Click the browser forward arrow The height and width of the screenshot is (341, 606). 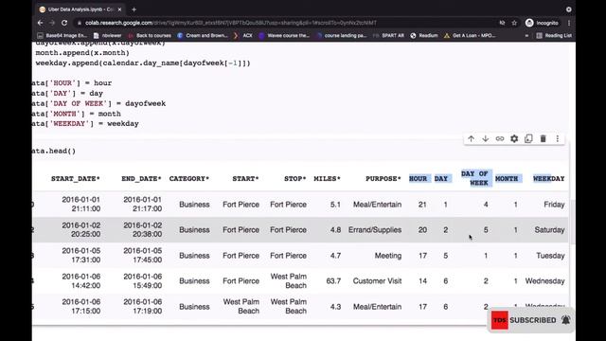pos(52,23)
